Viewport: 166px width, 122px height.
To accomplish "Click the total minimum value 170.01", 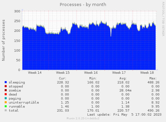I will 93,111.
